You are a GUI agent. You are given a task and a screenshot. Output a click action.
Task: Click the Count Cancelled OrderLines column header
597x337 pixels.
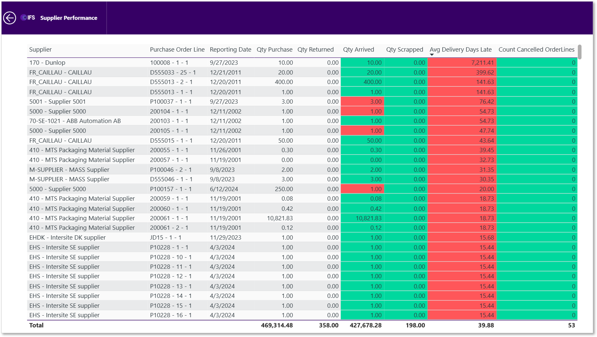[536, 49]
